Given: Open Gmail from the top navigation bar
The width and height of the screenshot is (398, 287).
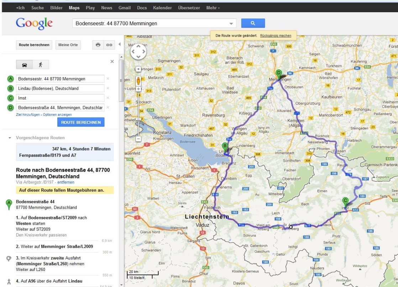Looking at the screenshot, I should point(125,8).
